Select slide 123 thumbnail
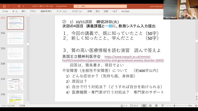 [x=15, y=54]
